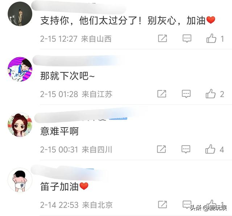Like the 意难平啊 comment

pos(210,149)
